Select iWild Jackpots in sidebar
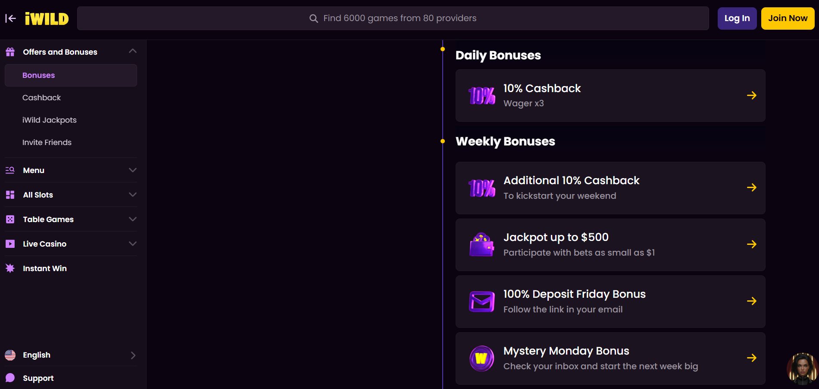The width and height of the screenshot is (819, 389). coord(50,120)
